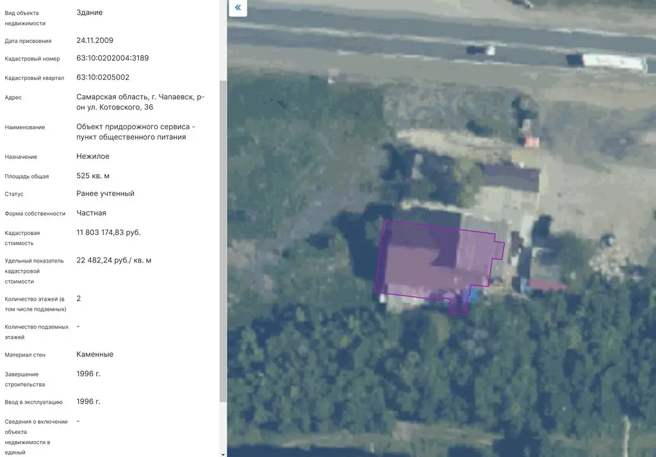Screen dimensions: 656x457
Task: Click the label Кадастровый номер
Action: click(32, 58)
